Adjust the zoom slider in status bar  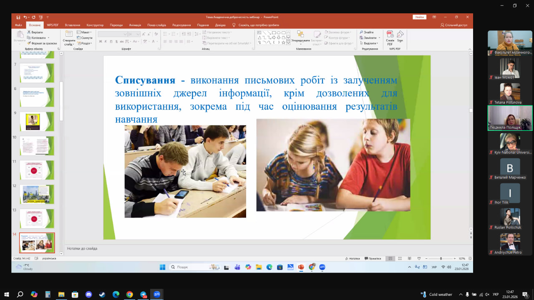click(x=441, y=258)
